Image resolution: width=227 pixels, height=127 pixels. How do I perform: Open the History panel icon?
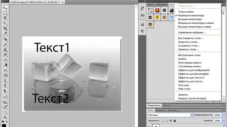[x=142, y=8]
